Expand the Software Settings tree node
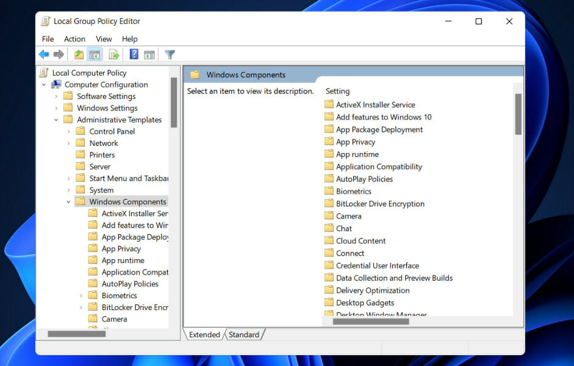This screenshot has width=574, height=366. point(56,96)
